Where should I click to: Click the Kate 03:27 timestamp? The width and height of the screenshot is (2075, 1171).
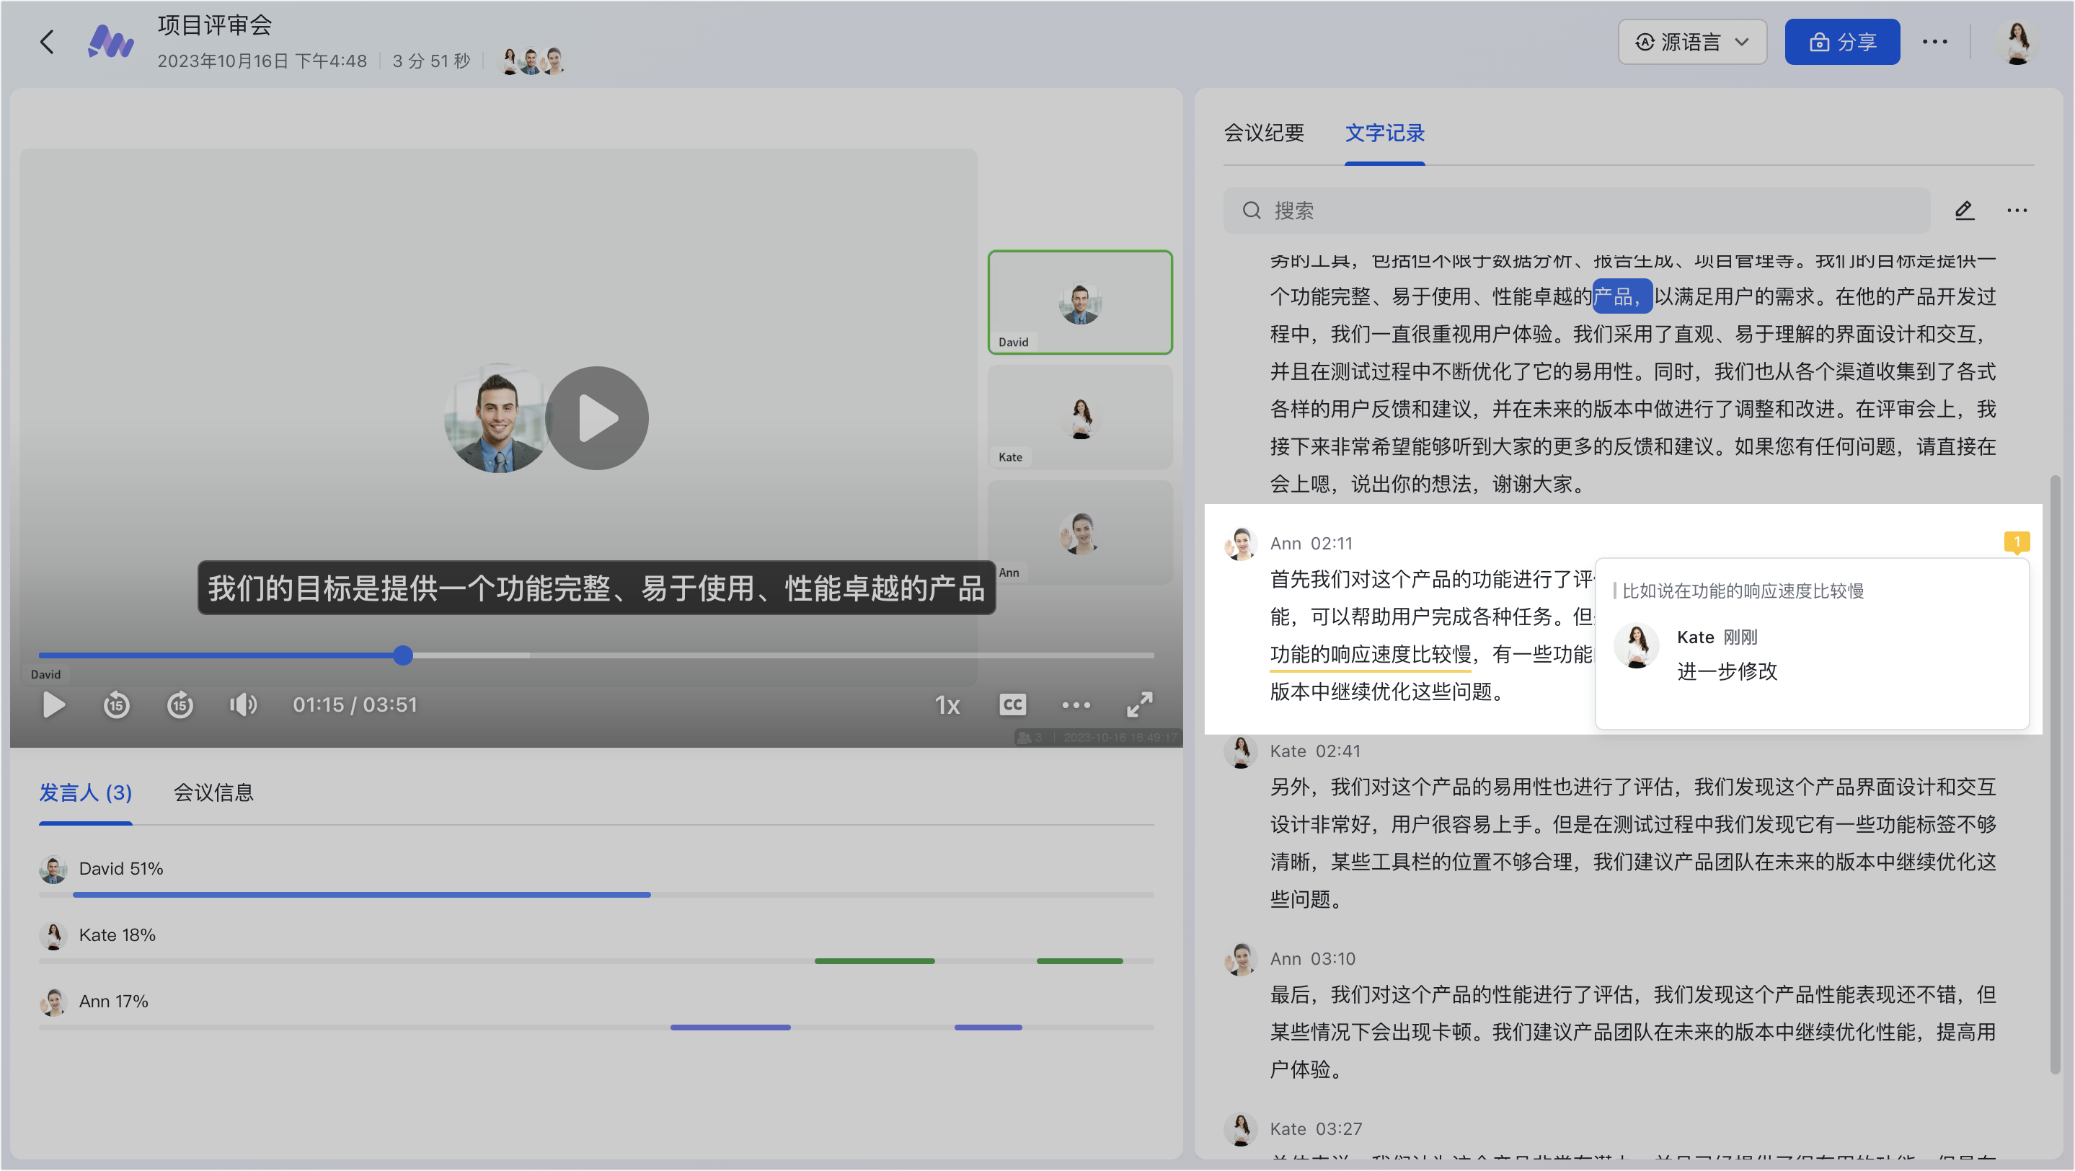(x=1339, y=1129)
